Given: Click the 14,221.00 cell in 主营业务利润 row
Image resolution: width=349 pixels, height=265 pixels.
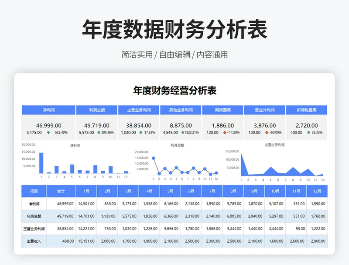Looking at the screenshot, I should point(86,229).
